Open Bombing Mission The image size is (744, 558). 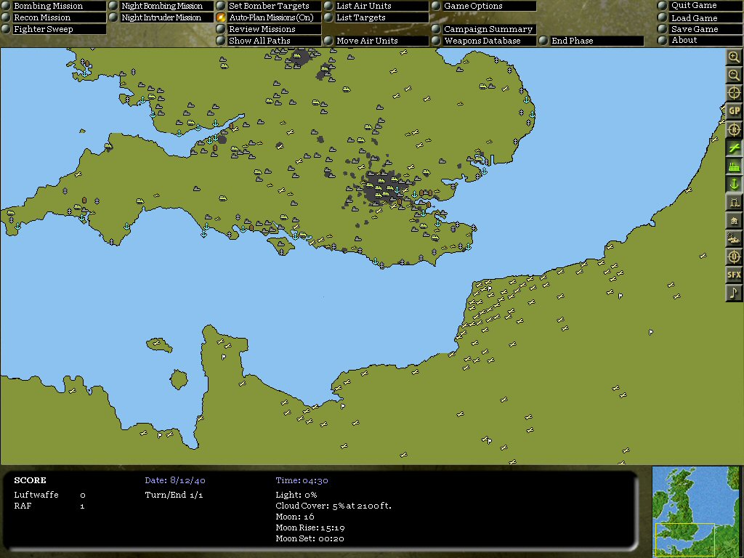pyautogui.click(x=49, y=6)
